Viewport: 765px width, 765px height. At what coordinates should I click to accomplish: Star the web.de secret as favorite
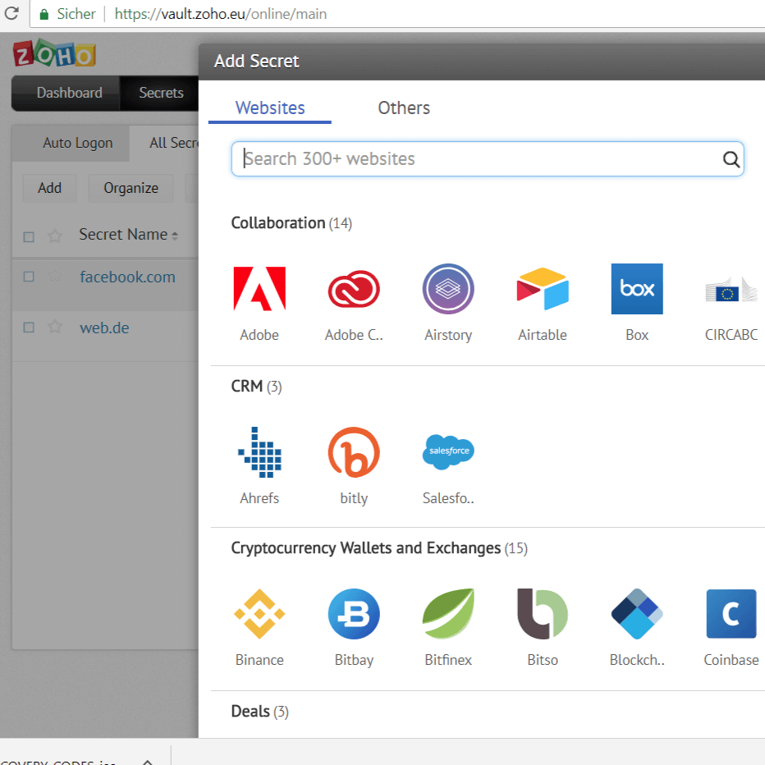(55, 327)
